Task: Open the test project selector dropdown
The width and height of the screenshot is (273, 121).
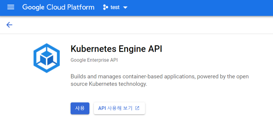Action: (x=115, y=7)
